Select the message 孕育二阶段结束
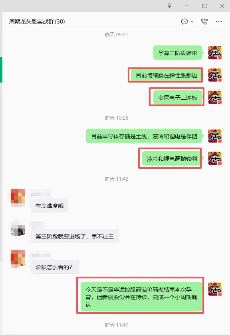 177,53
